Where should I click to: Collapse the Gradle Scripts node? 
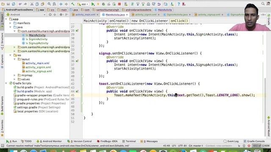pos(6,83)
